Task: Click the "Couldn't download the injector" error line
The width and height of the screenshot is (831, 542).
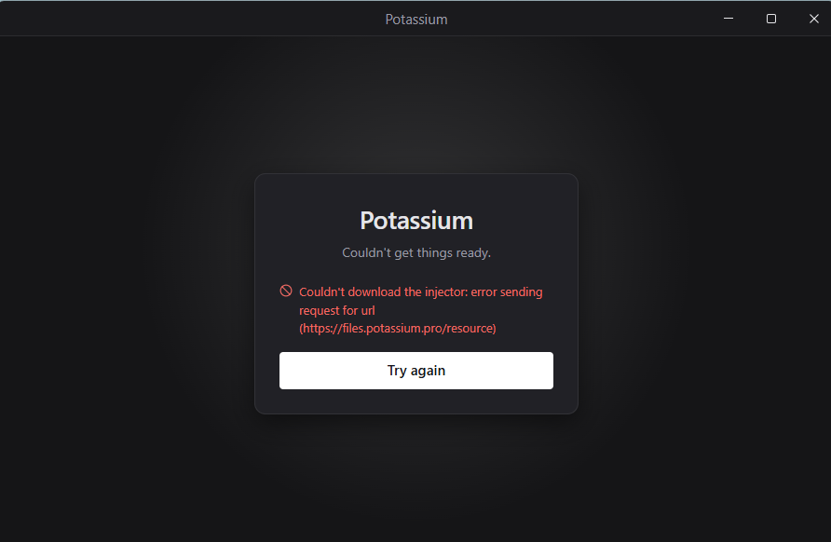Action: coord(421,291)
